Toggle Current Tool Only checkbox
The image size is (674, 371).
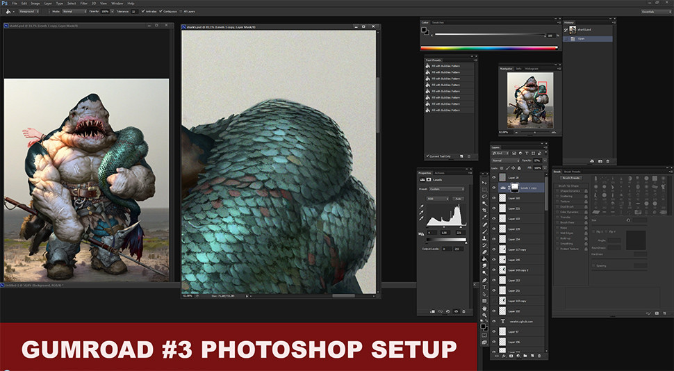coord(427,156)
